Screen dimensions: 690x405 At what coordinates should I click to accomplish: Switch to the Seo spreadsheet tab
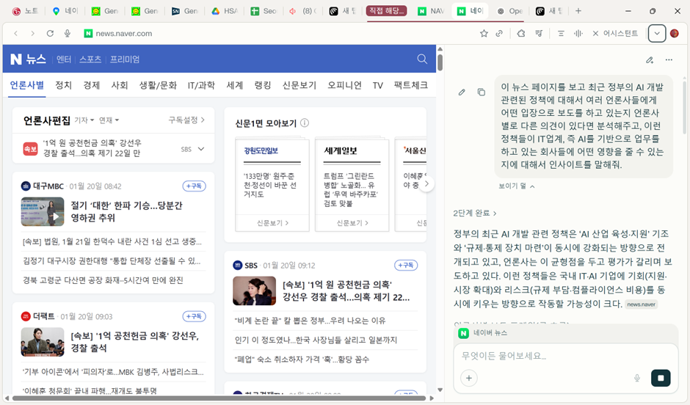264,11
